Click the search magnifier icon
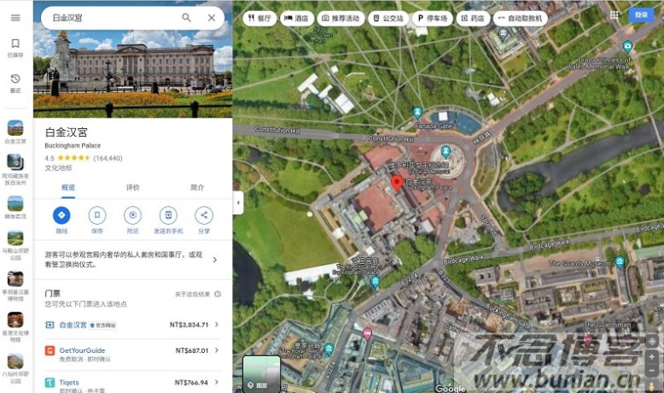The width and height of the screenshot is (664, 393). coord(186,18)
